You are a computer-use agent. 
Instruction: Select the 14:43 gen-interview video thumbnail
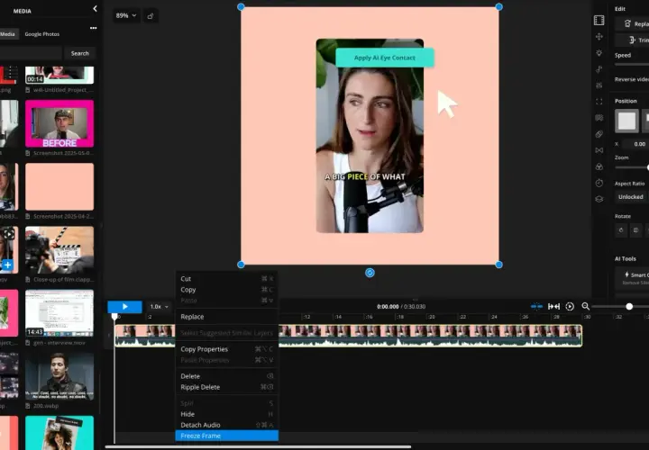coord(59,313)
